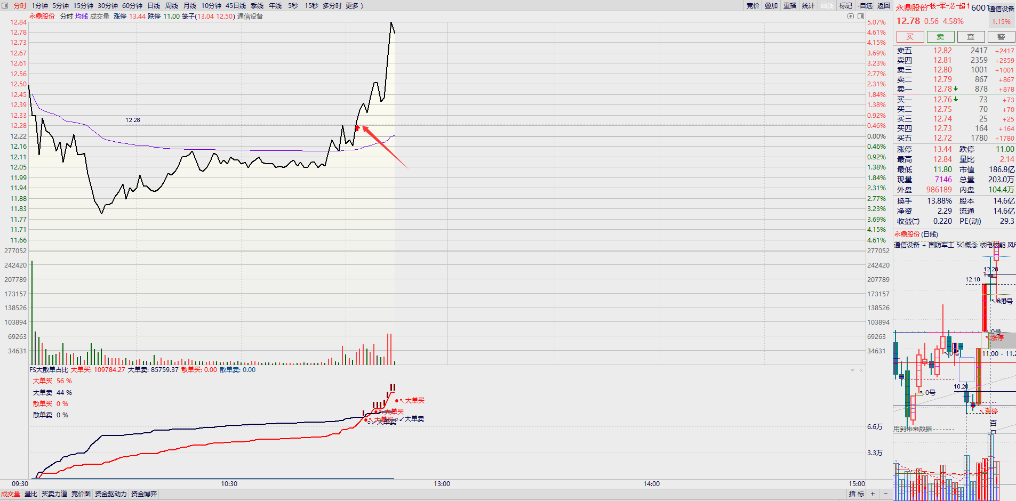Image resolution: width=1016 pixels, height=501 pixels.
Task: Expand the 更多 periods menu
Action: coord(355,5)
